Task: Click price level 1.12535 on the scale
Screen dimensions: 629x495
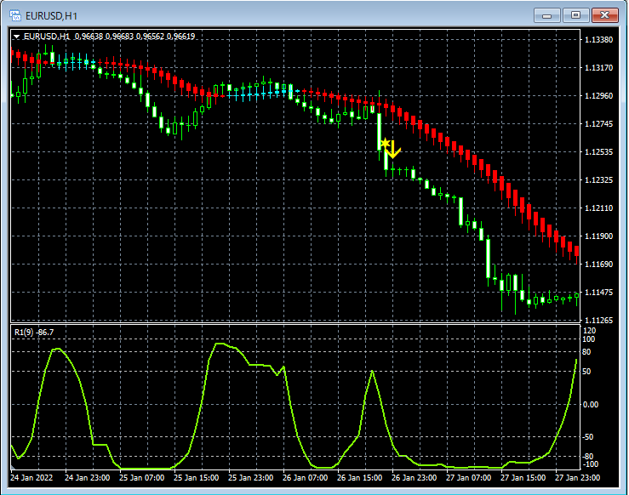Action: tap(599, 152)
